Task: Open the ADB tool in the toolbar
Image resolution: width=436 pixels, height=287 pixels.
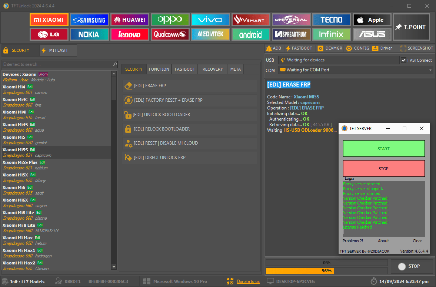Action: 273,48
